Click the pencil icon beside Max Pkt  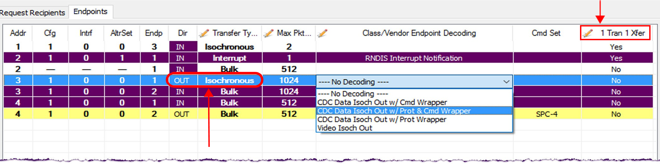(268, 33)
